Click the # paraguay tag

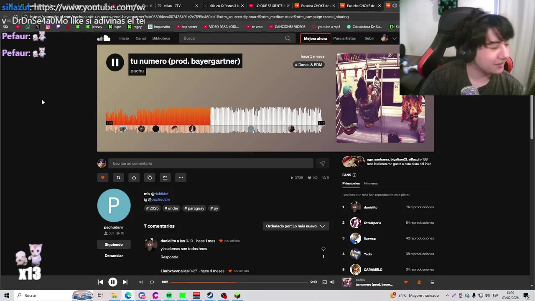point(194,208)
